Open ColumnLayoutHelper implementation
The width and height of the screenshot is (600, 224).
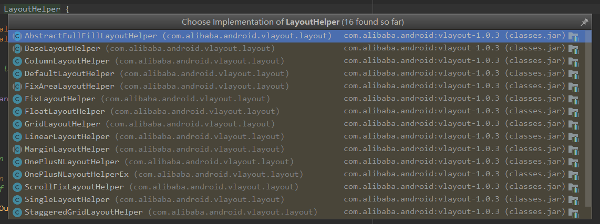[x=297, y=61]
